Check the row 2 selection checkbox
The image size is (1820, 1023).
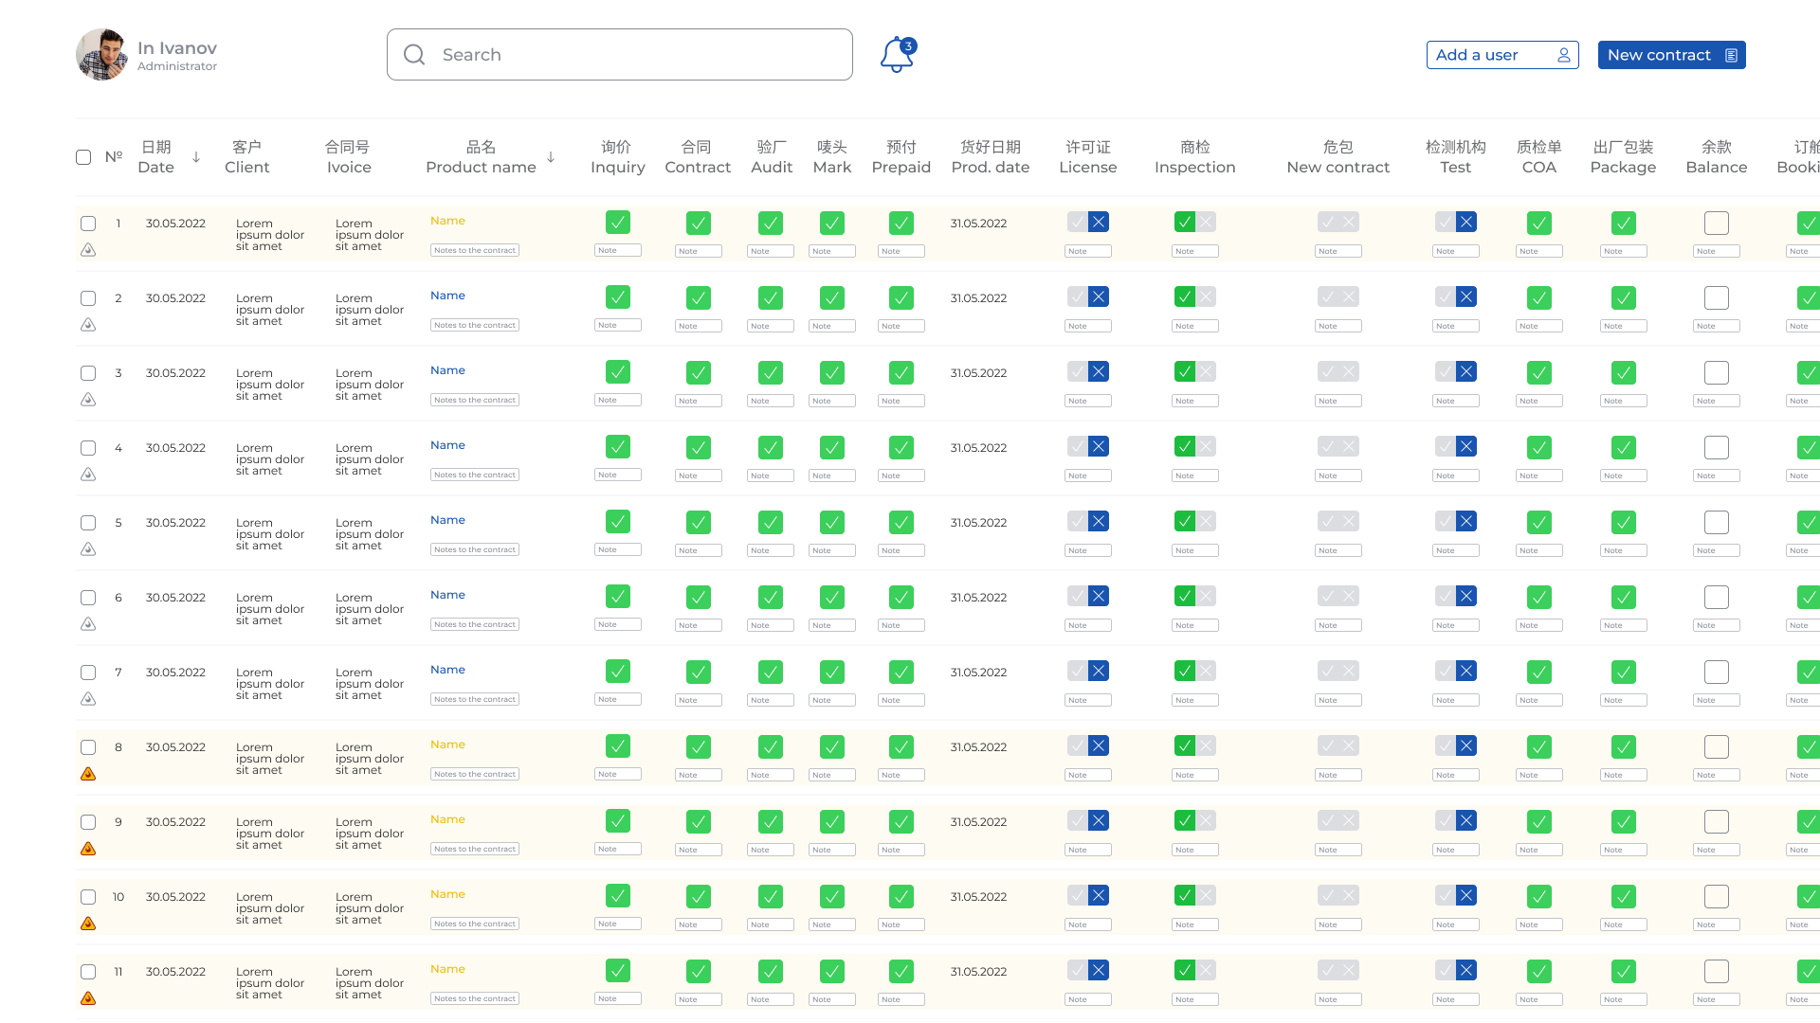click(88, 298)
